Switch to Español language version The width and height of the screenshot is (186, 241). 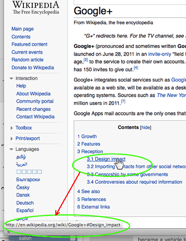click(x=25, y=210)
